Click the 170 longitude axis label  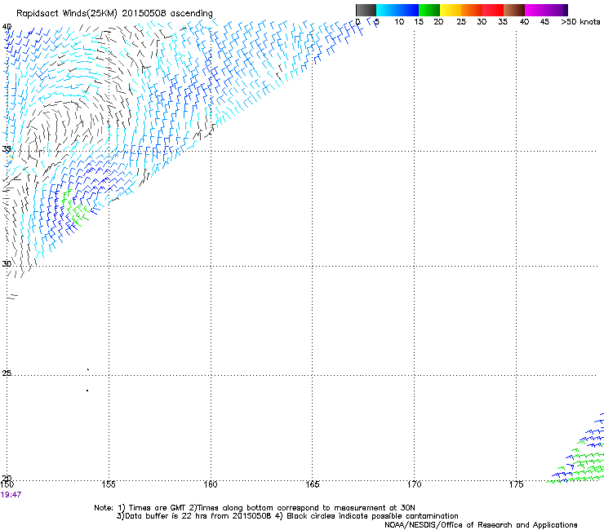click(x=414, y=484)
